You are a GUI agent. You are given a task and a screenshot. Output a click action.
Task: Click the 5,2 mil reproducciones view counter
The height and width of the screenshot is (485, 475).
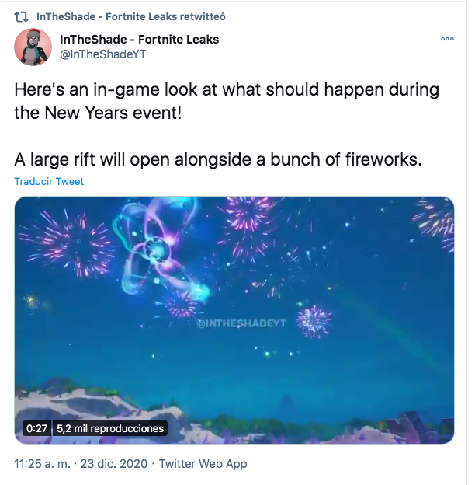pyautogui.click(x=110, y=428)
